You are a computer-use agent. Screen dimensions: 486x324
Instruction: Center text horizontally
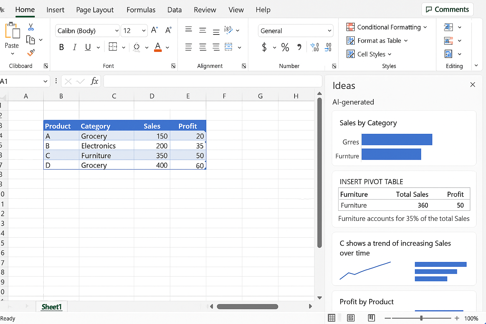tap(202, 47)
